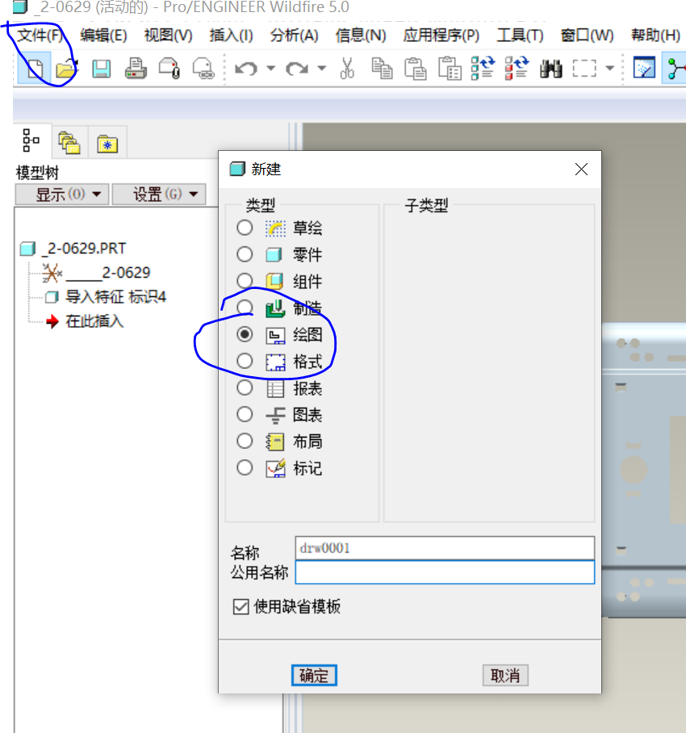The image size is (686, 733).
Task: Open the 显示(O) dropdown in model tree
Action: [x=62, y=194]
